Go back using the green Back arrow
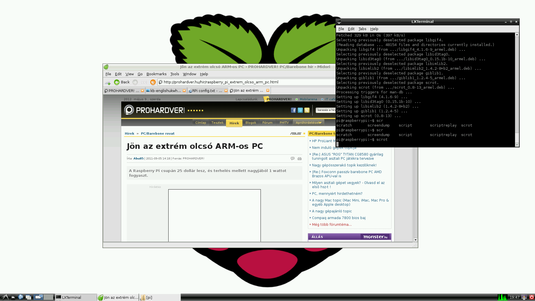 tap(122, 82)
